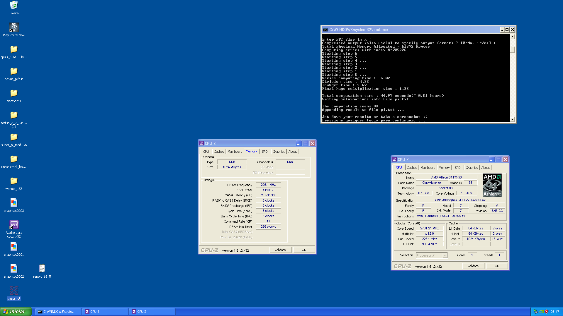This screenshot has width=563, height=316.
Task: Select the setfsb_2_2_134 folder
Action: point(14,115)
